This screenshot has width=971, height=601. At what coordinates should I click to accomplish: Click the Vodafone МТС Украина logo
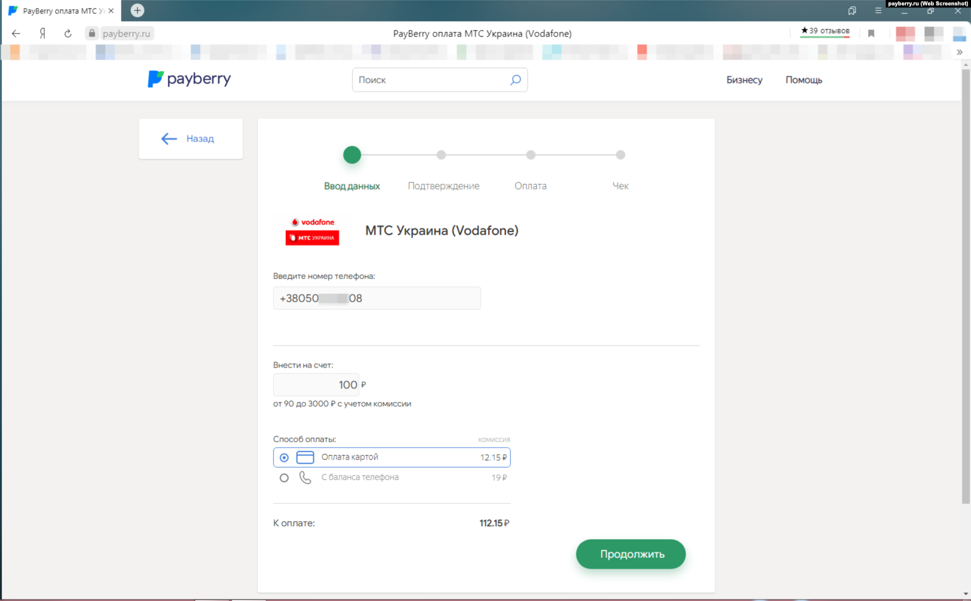tap(313, 231)
